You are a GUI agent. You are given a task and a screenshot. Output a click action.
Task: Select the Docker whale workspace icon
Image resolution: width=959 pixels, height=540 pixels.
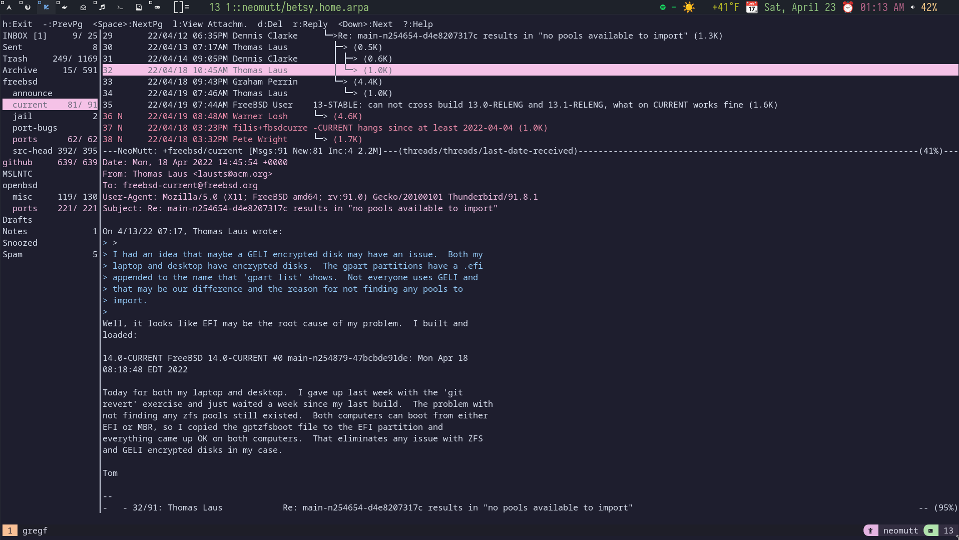[65, 8]
